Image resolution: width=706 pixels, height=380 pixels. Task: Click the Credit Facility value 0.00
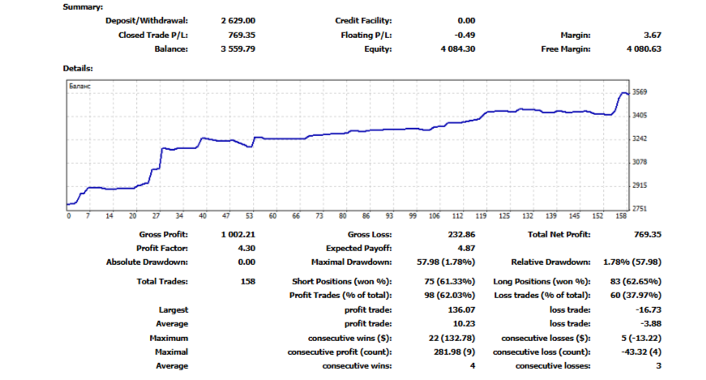[466, 21]
